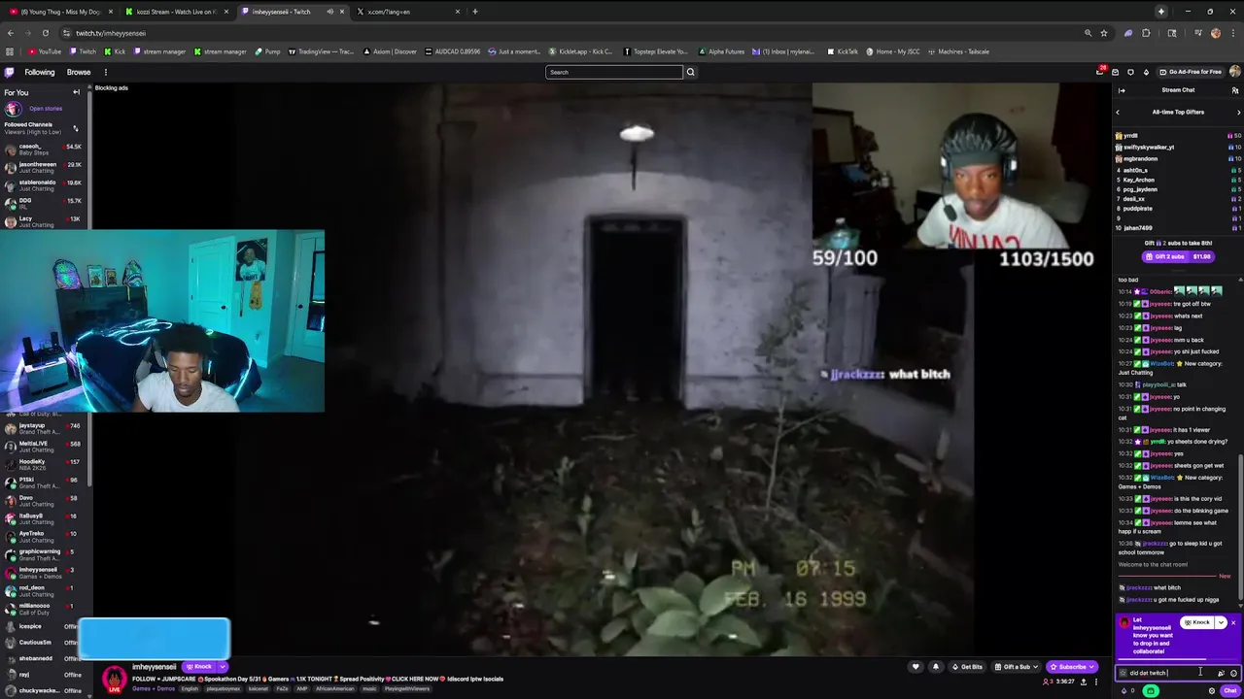Viewport: 1244px width, 699px height.
Task: Open the Following tab
Action: [39, 72]
